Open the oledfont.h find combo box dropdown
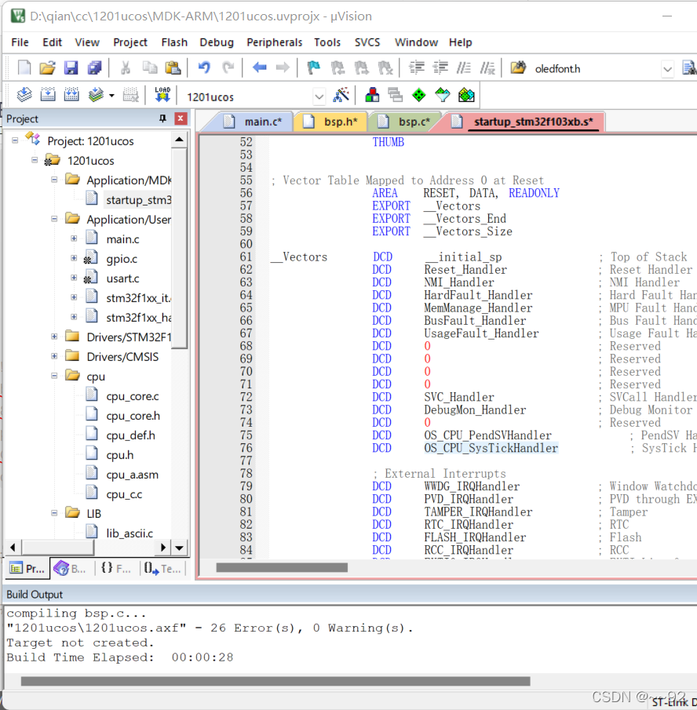The image size is (697, 710). pyautogui.click(x=667, y=69)
